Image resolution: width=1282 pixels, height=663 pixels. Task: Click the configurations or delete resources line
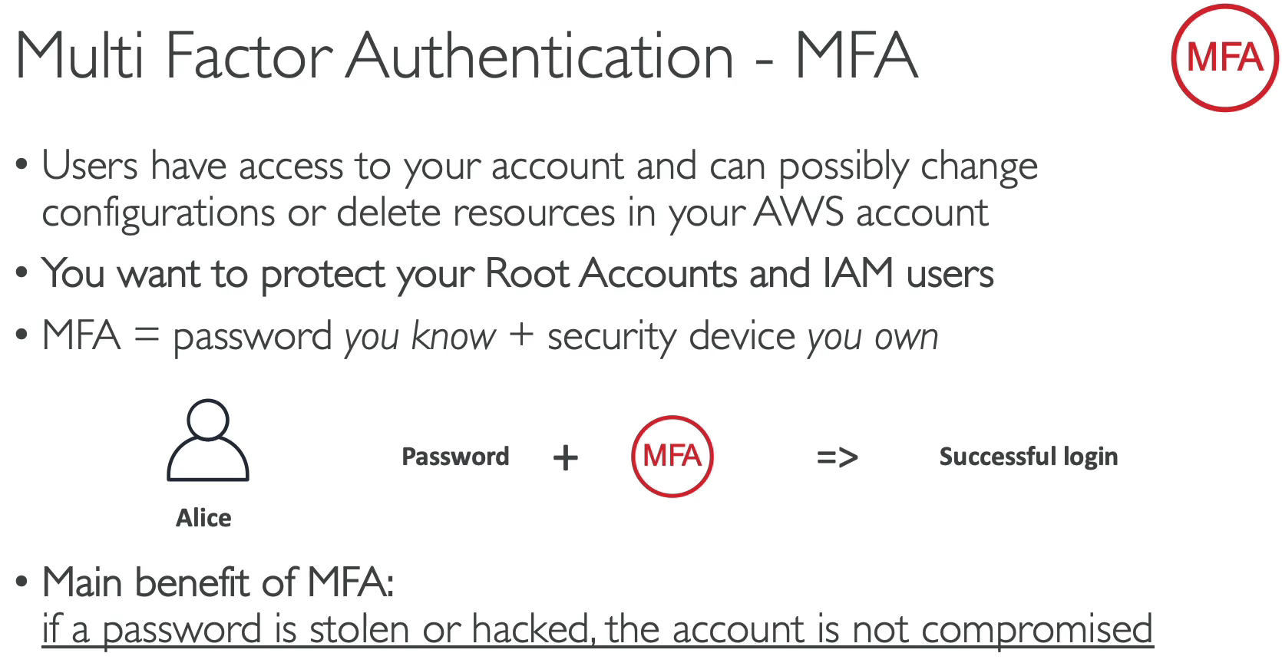(x=514, y=213)
